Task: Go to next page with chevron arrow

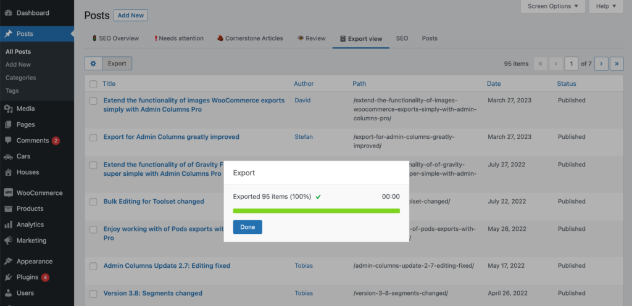Action: (x=601, y=64)
